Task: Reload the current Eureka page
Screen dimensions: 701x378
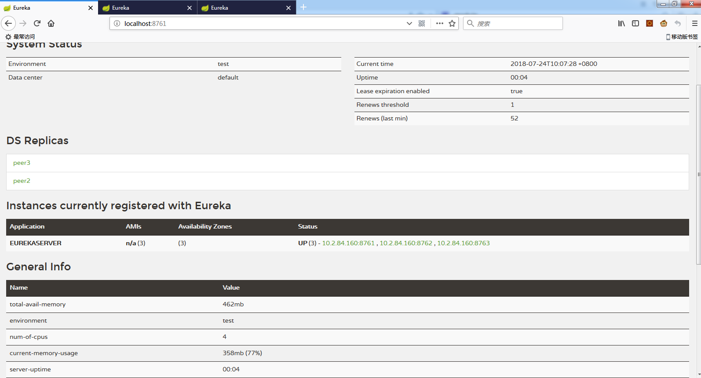Action: pos(37,23)
